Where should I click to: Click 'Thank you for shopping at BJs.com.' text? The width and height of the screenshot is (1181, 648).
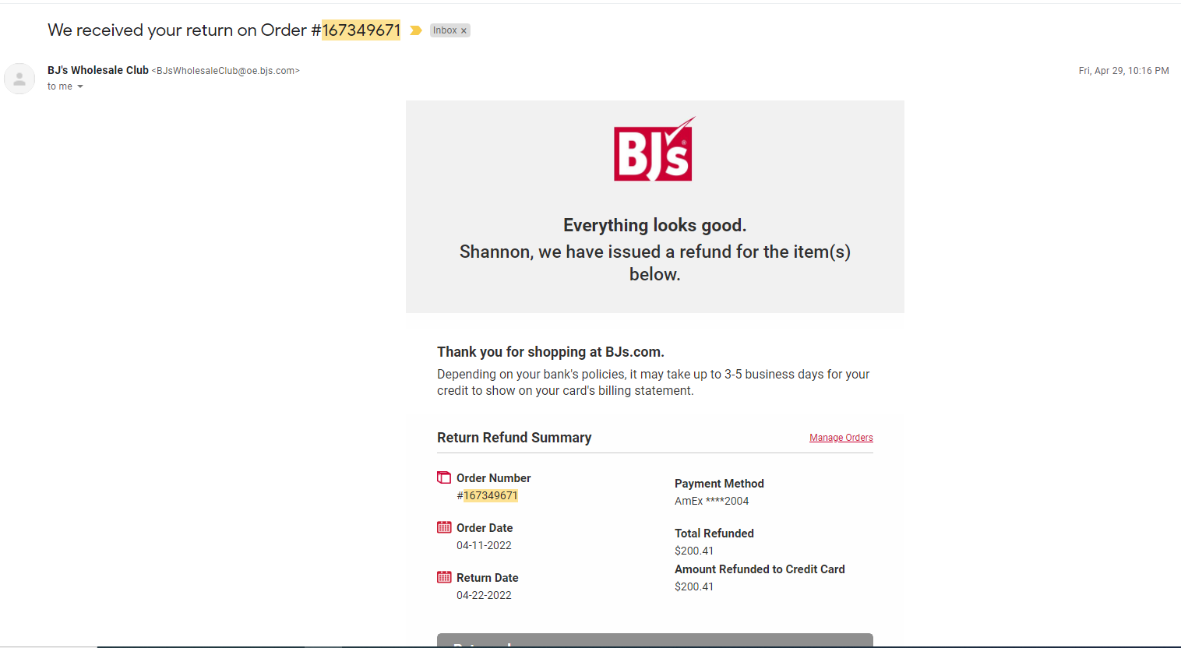[551, 352]
